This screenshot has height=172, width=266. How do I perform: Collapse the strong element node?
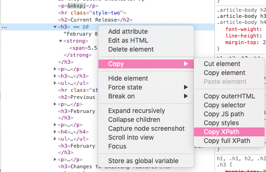pos(60,41)
